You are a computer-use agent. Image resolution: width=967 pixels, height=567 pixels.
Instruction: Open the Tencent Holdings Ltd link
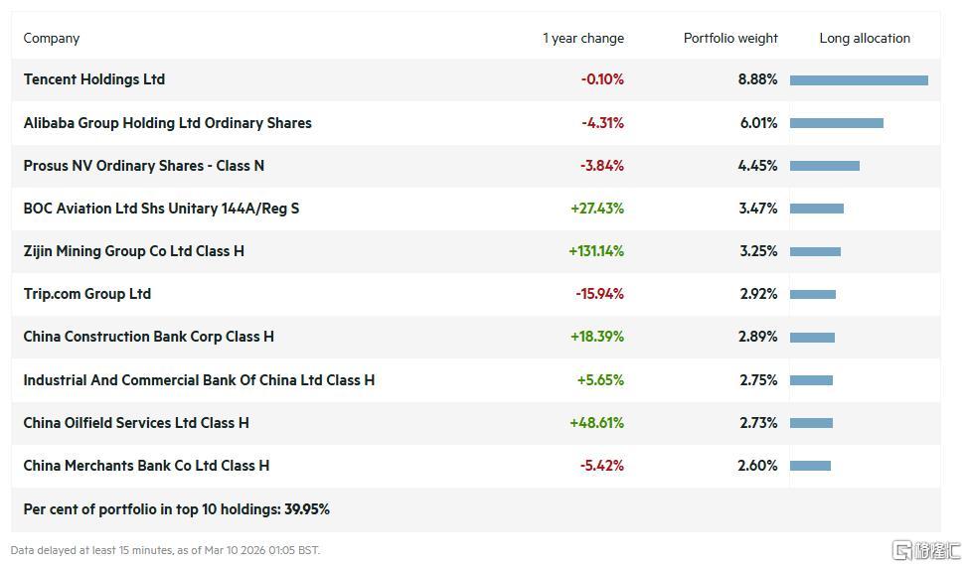tap(94, 79)
